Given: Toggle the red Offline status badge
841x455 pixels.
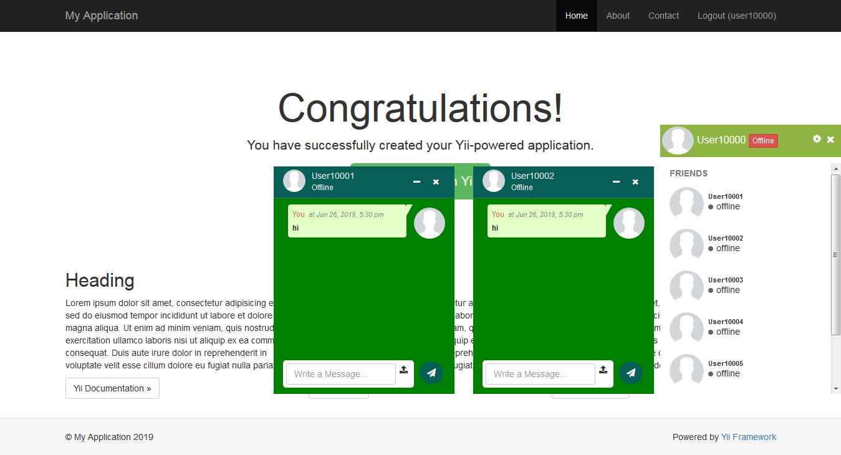Looking at the screenshot, I should tap(763, 141).
